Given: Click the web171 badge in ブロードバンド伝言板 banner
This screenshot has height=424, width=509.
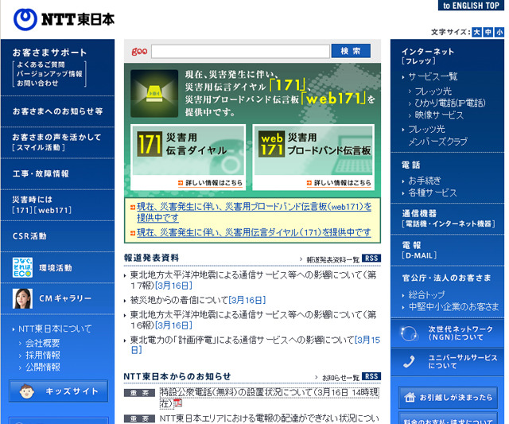Looking at the screenshot, I should coord(271,144).
